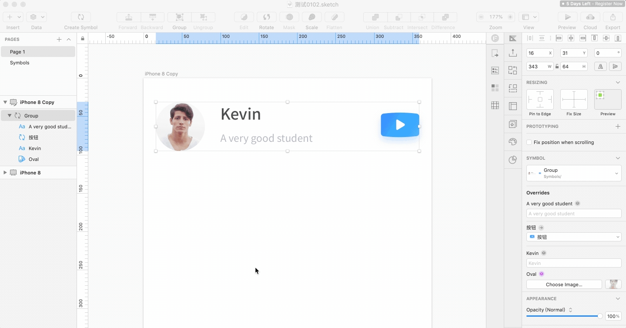Viewport: 626px width, 328px height.
Task: Adjust the Opacity slider
Action: click(x=564, y=316)
